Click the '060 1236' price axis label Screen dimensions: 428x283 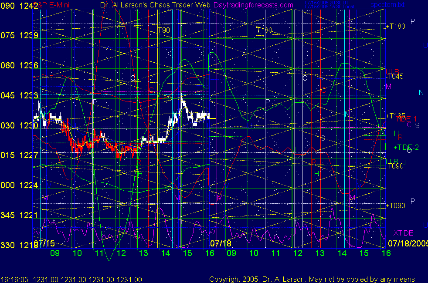(x=19, y=65)
